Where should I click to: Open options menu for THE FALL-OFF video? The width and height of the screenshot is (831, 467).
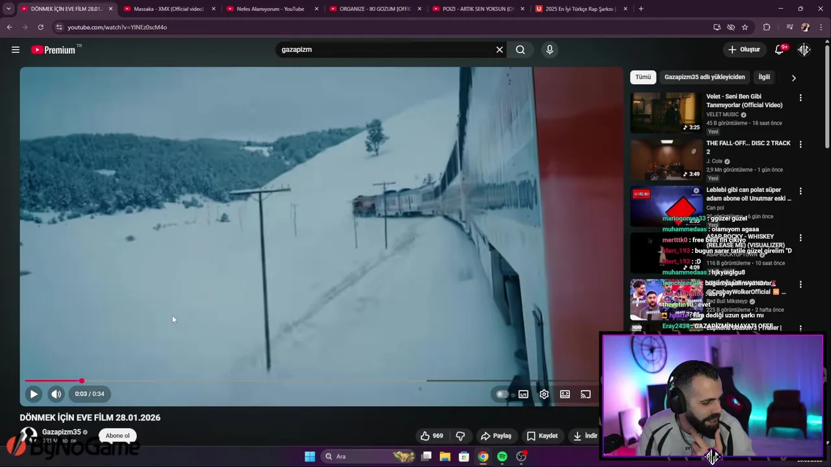(x=800, y=145)
